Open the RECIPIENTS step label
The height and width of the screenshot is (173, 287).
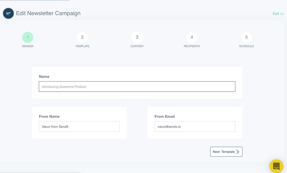pyautogui.click(x=192, y=46)
